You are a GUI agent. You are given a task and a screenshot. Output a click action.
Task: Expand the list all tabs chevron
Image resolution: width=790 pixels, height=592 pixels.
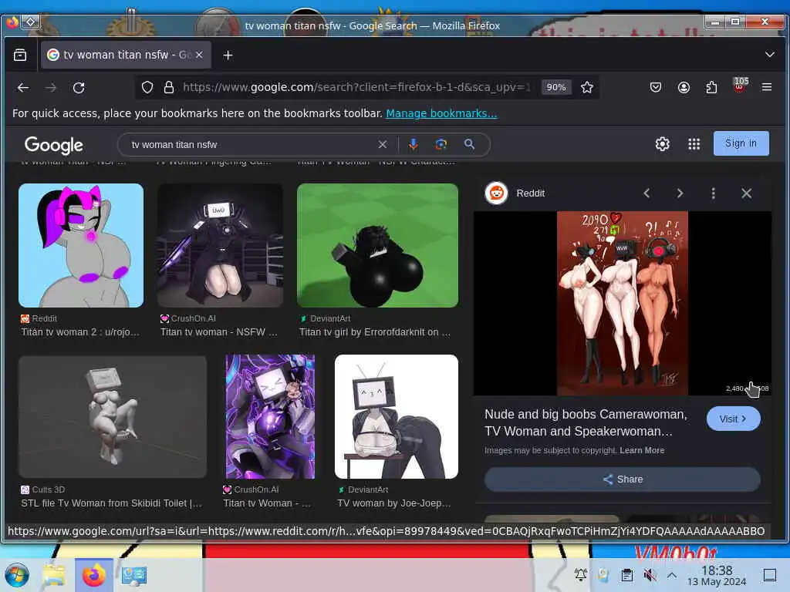769,55
